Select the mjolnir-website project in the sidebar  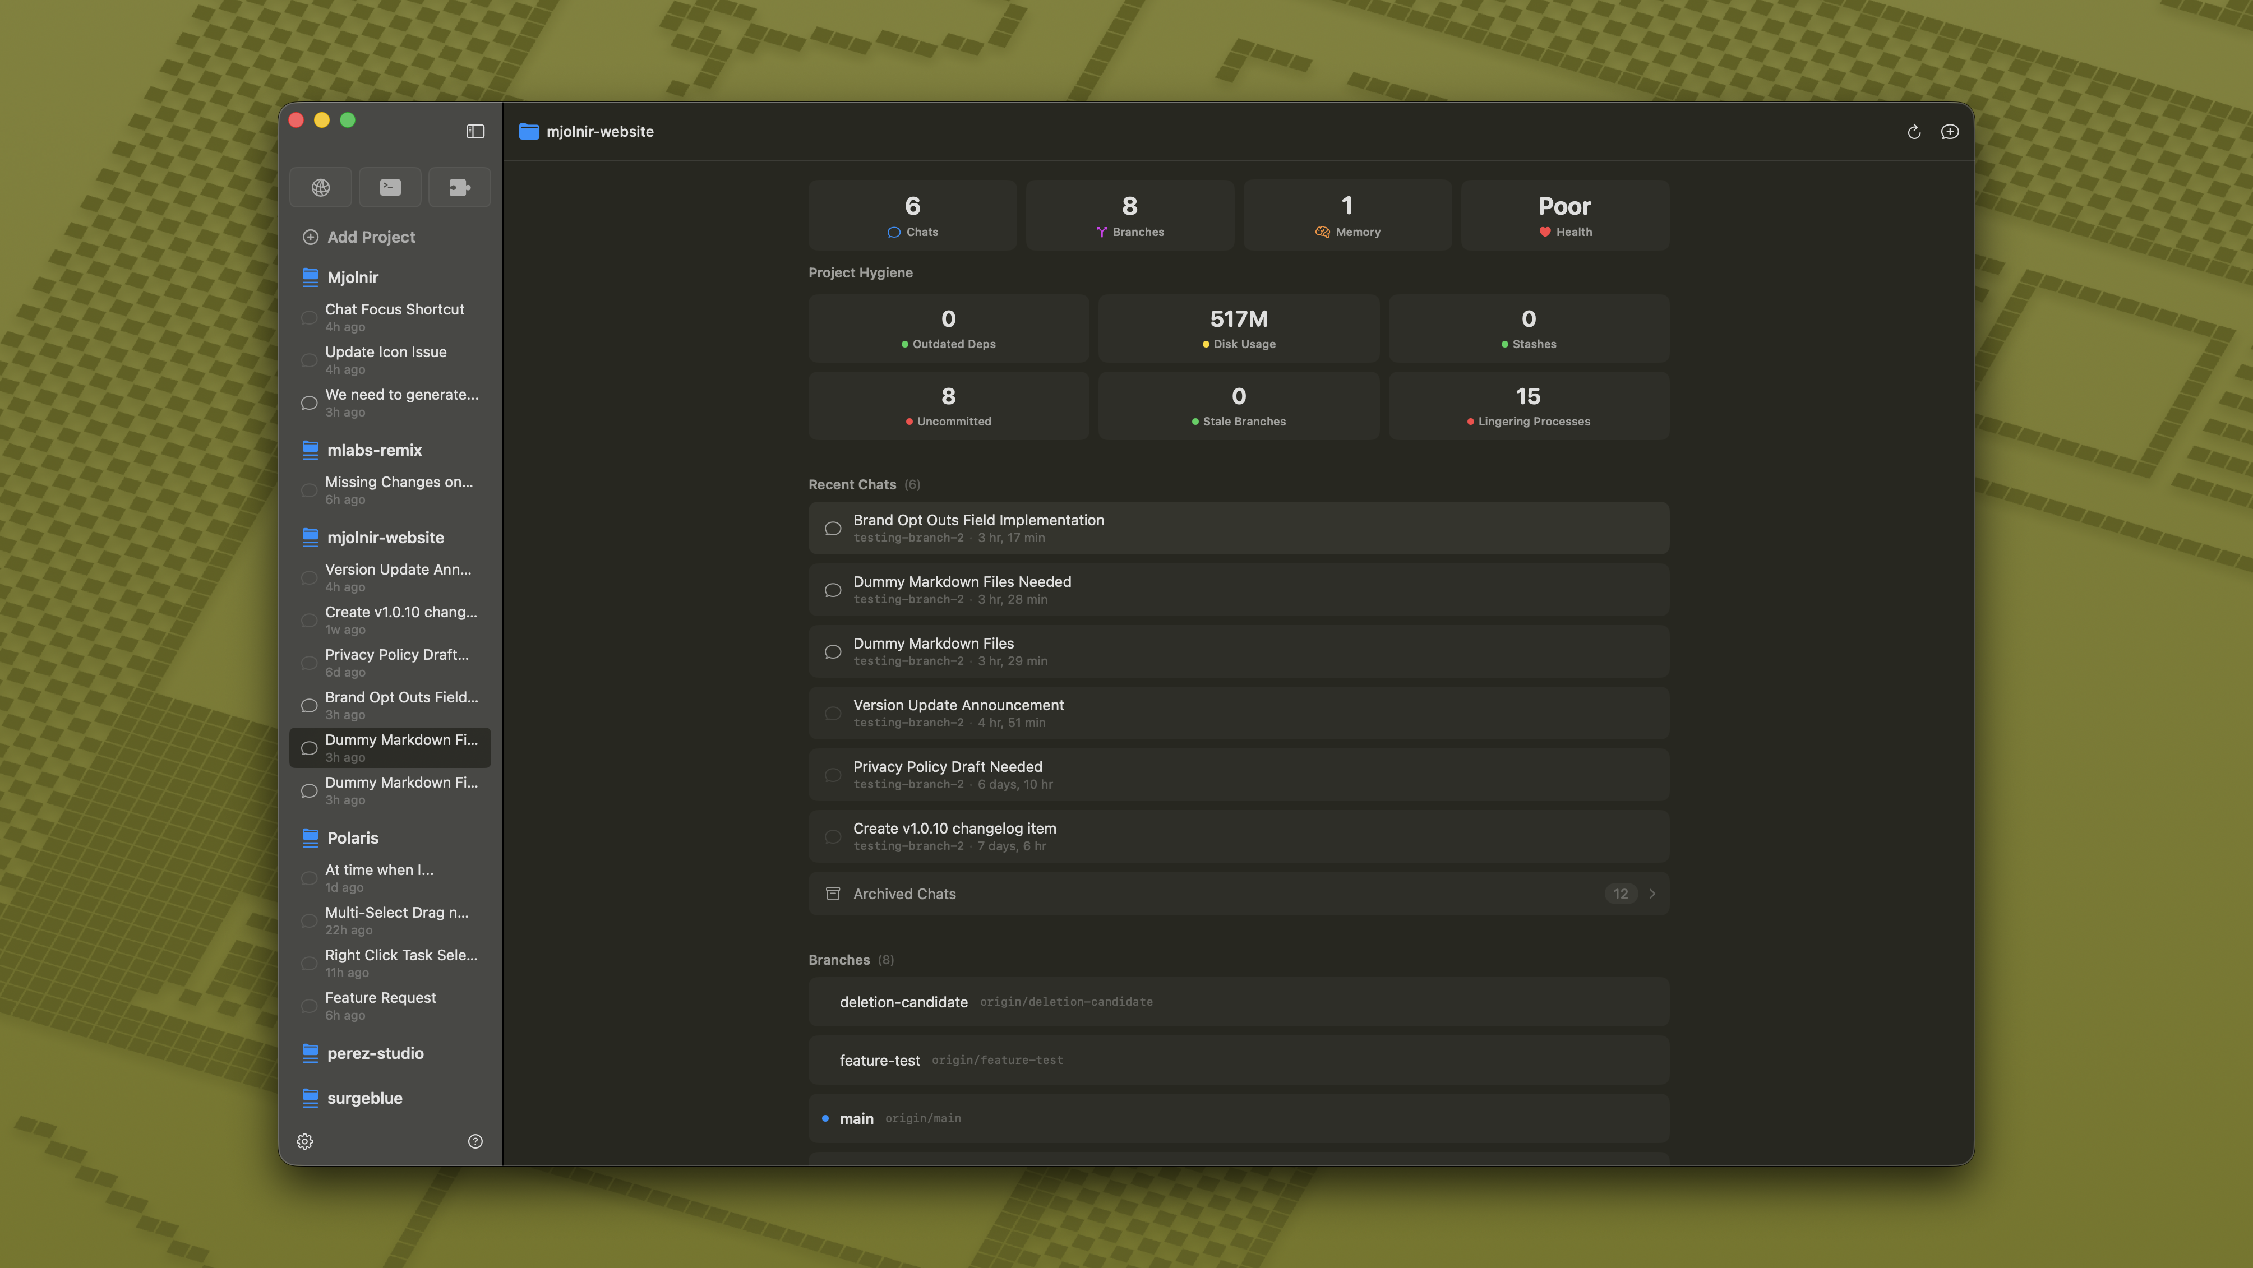click(x=386, y=537)
